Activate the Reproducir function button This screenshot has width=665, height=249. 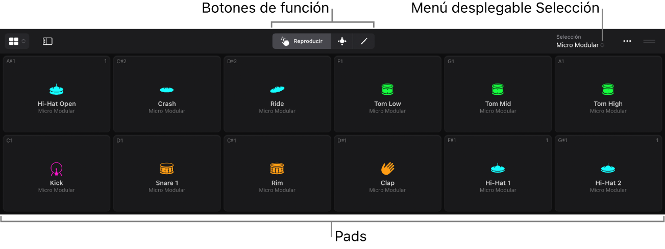302,41
